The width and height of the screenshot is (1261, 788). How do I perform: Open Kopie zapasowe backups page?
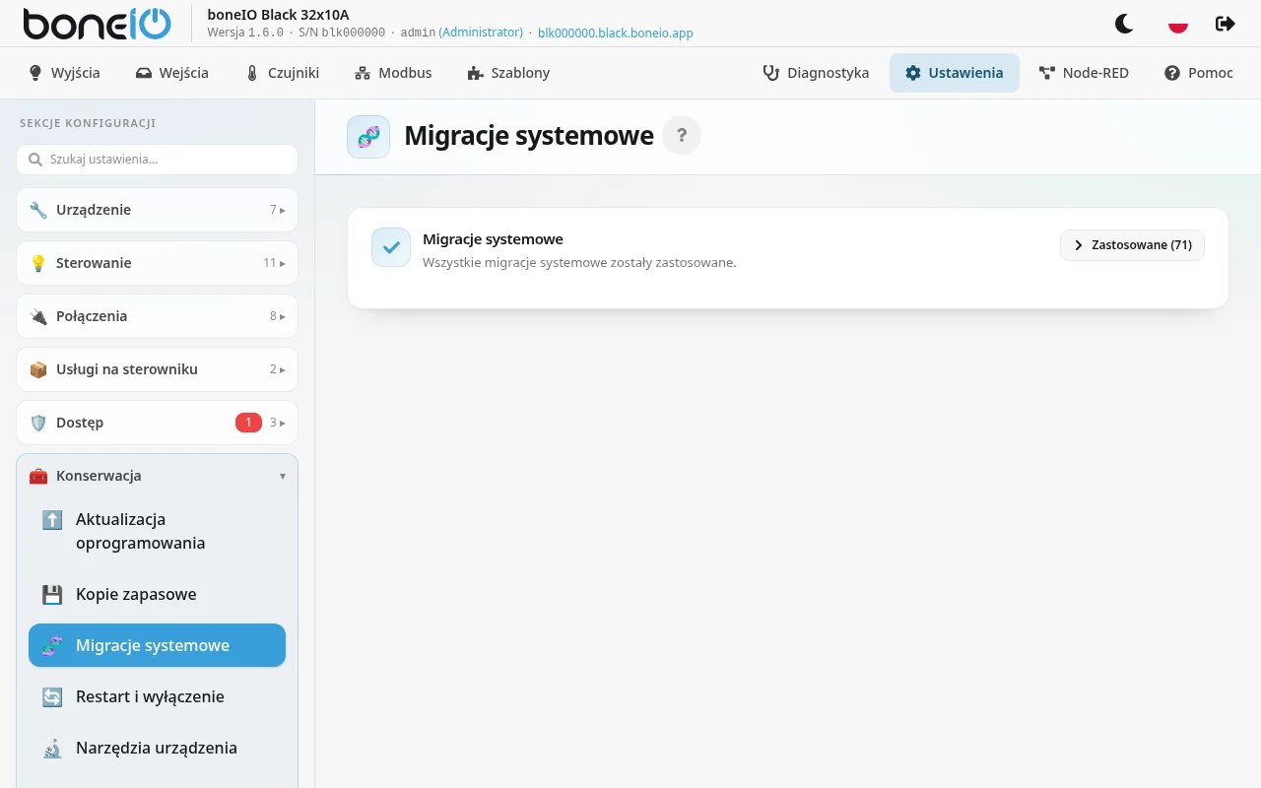click(157, 594)
